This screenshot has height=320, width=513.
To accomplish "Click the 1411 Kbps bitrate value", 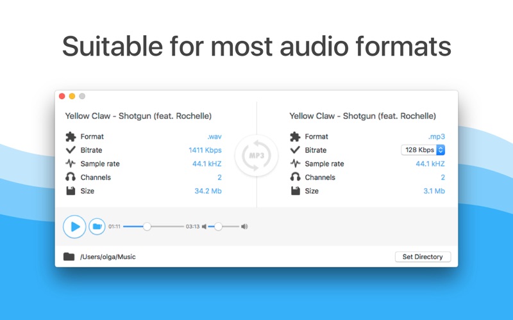I will (x=205, y=150).
